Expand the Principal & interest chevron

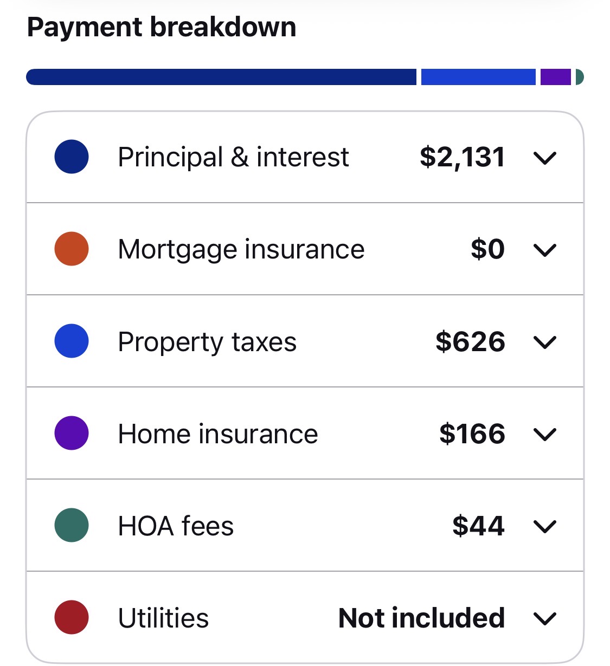pyautogui.click(x=545, y=158)
